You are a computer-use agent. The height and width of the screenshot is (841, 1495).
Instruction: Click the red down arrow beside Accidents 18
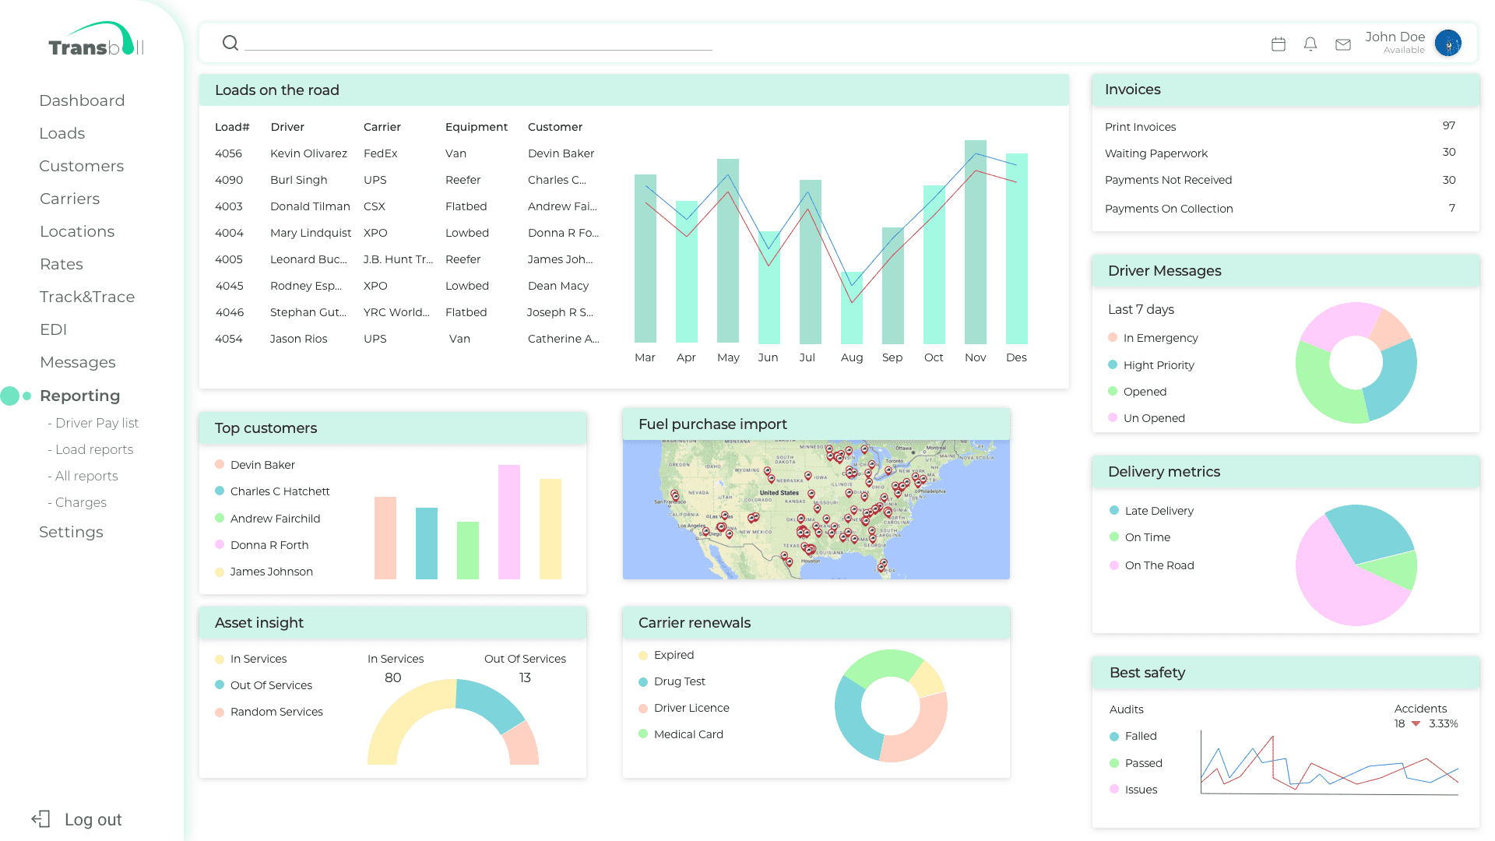point(1416,723)
